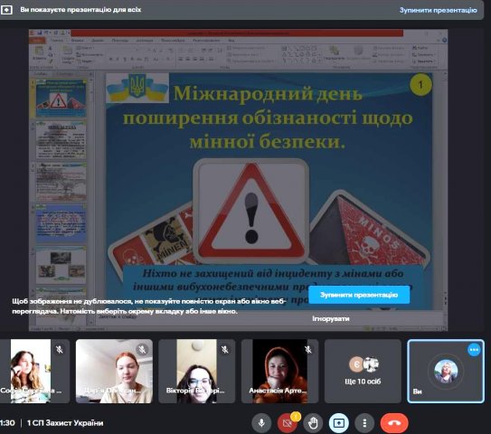This screenshot has width=491, height=434.
Task: Click the presentation icon in the top banner
Action: click(x=6, y=10)
